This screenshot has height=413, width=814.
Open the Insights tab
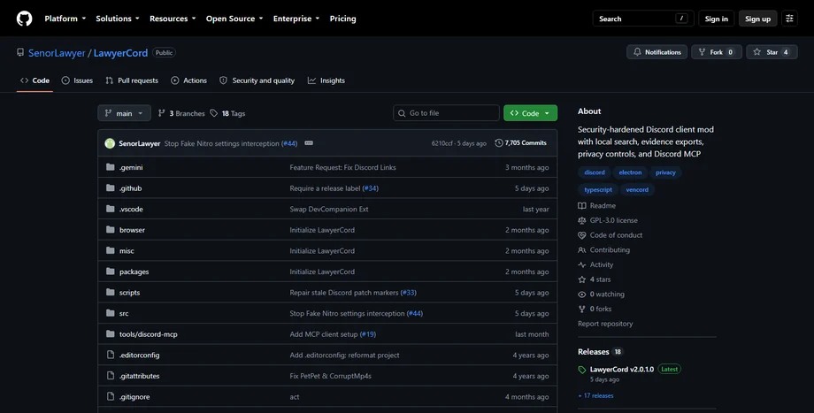pos(326,80)
